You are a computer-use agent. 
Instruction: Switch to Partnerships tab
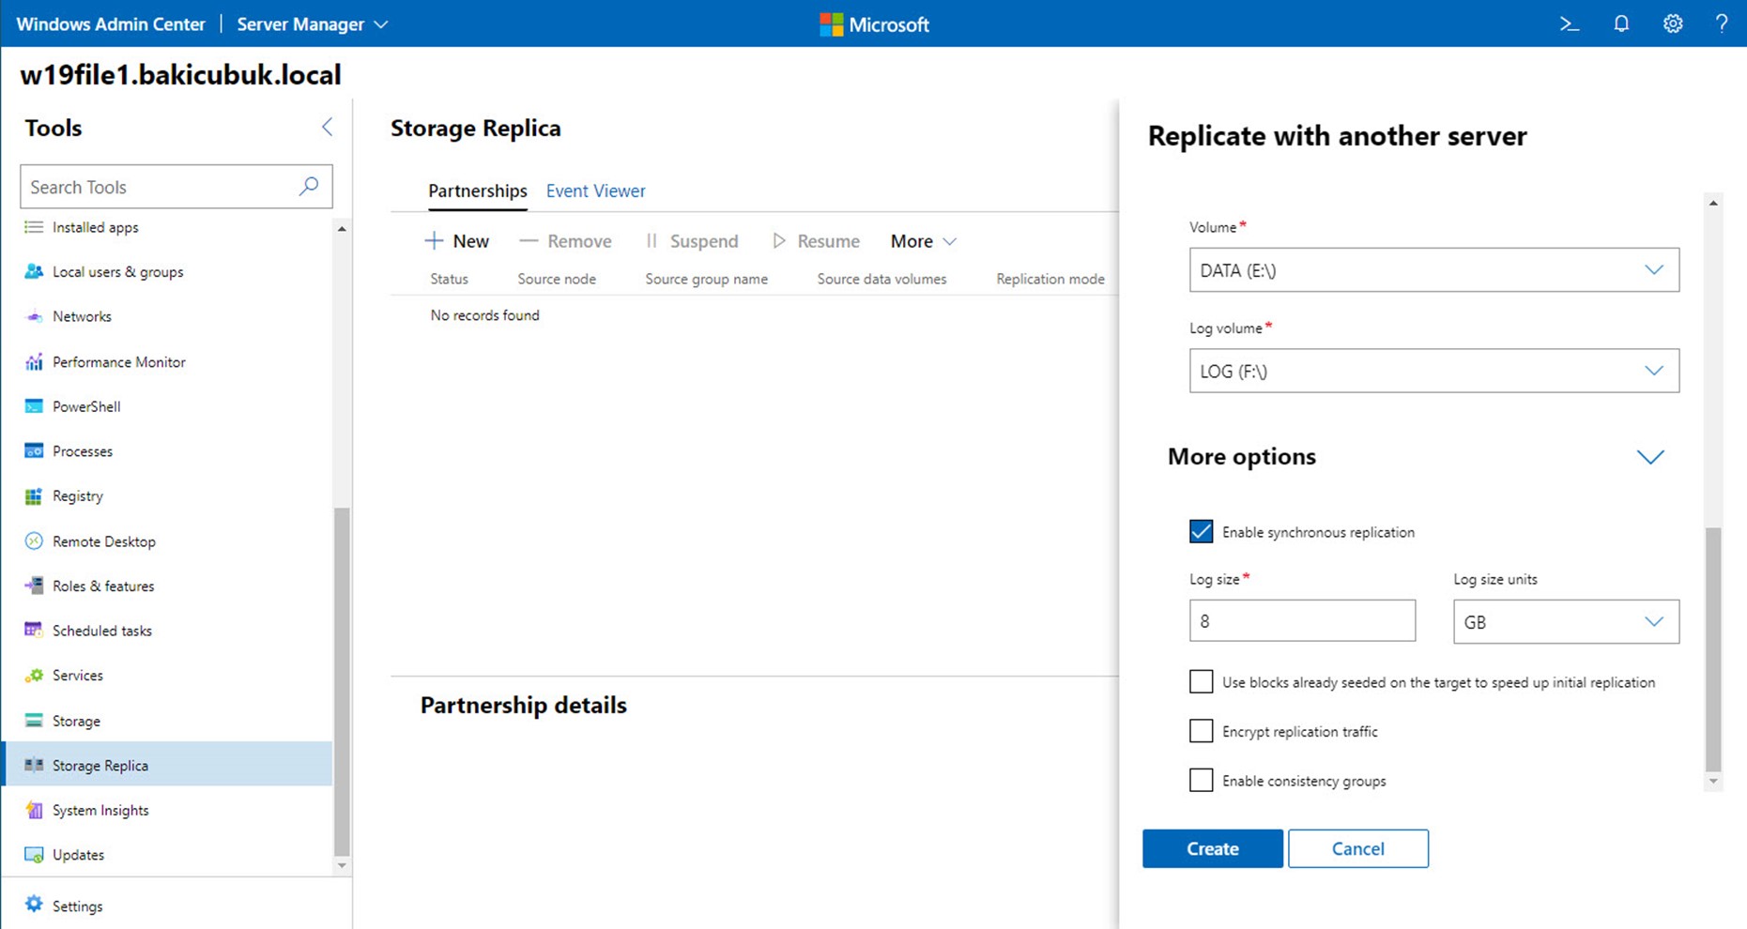tap(478, 190)
